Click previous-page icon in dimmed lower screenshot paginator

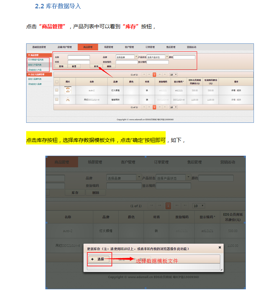pos(159,206)
